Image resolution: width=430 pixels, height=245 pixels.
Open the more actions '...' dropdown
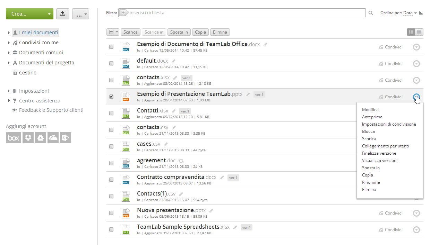pos(80,14)
